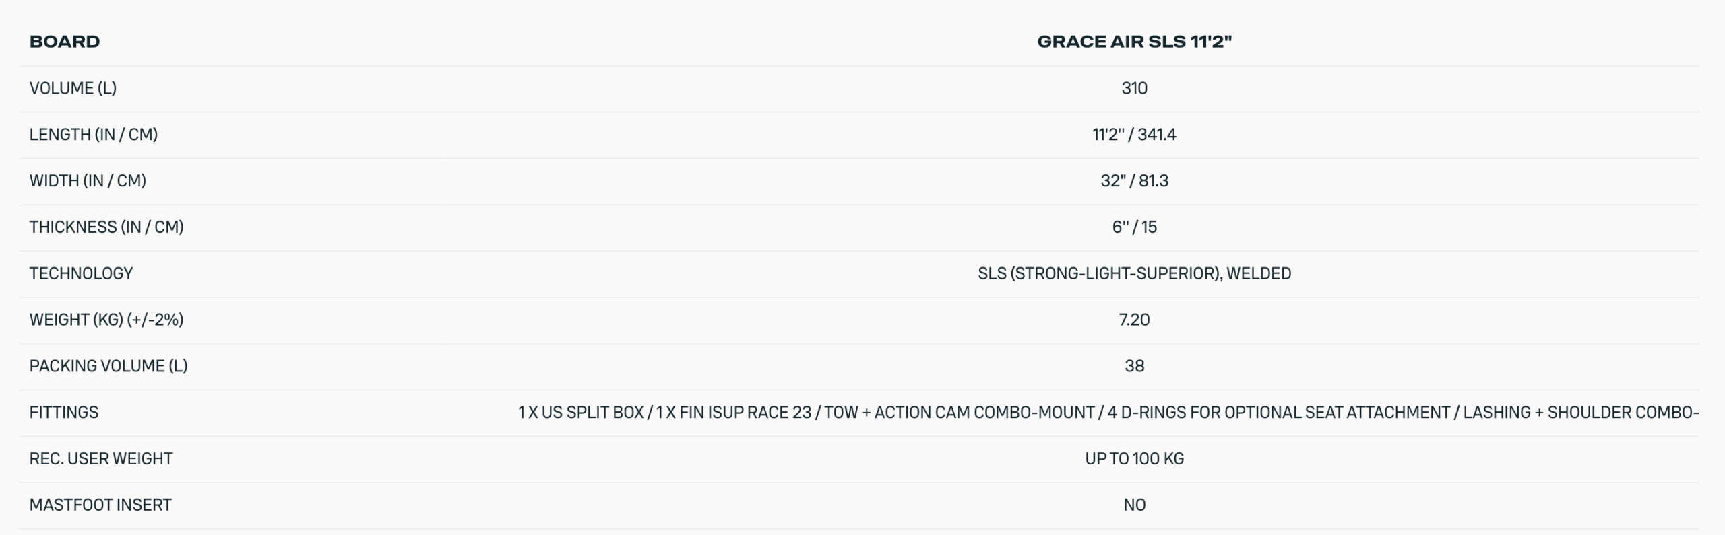
Task: Click the length value 11'2'' / 341.4
Action: [x=1134, y=135]
